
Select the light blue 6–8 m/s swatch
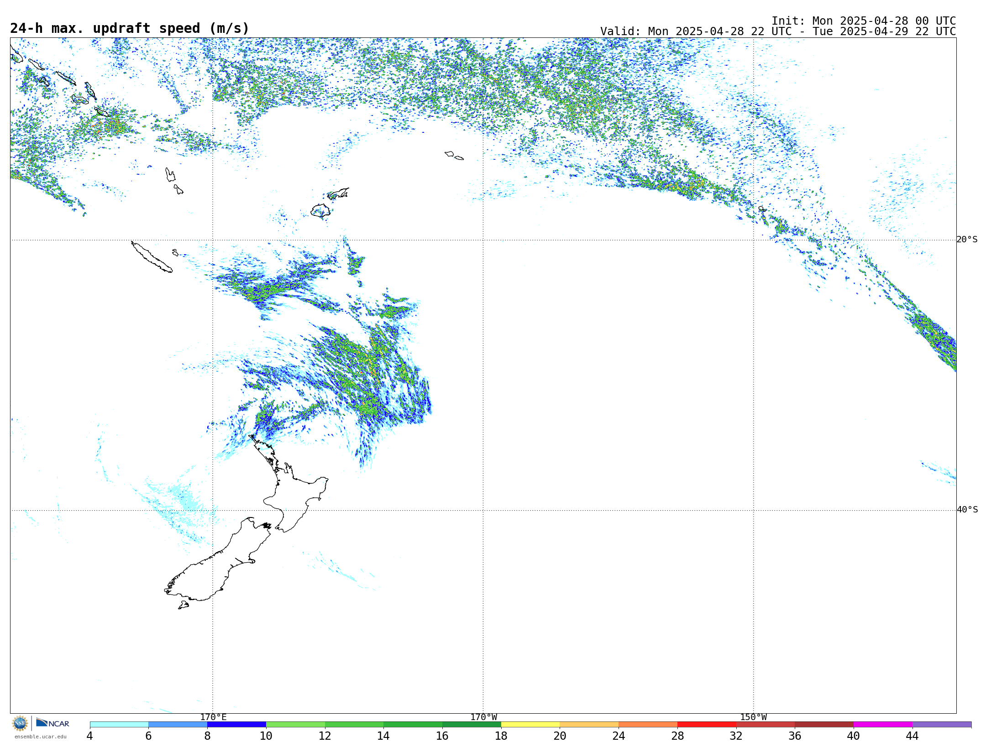[178, 725]
